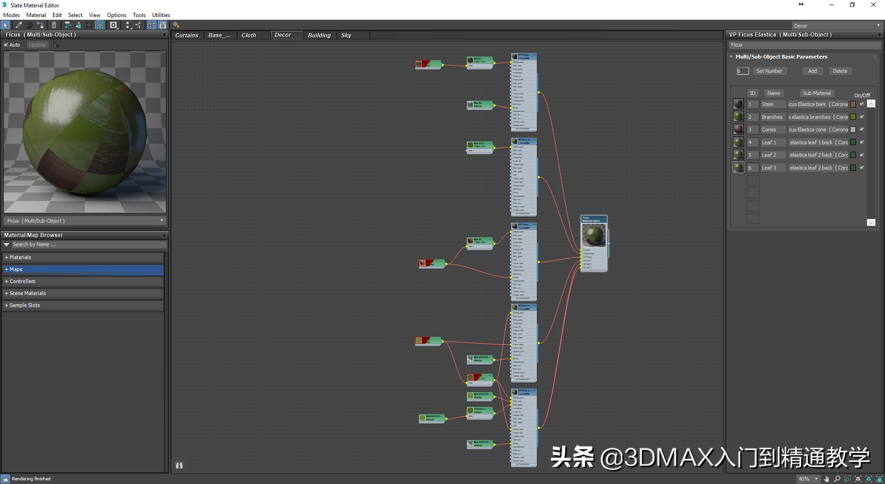
Task: Disable On/Off checkbox for Stem sub-material
Action: (861, 104)
